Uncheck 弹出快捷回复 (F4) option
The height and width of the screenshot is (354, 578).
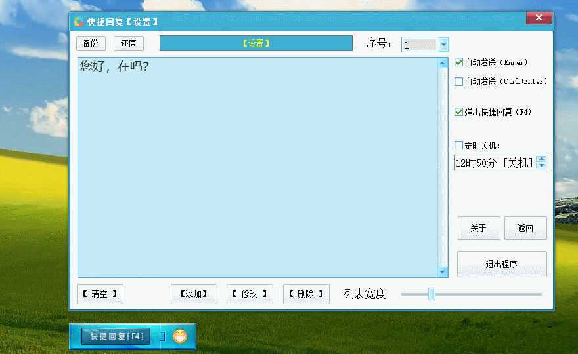[x=458, y=112]
